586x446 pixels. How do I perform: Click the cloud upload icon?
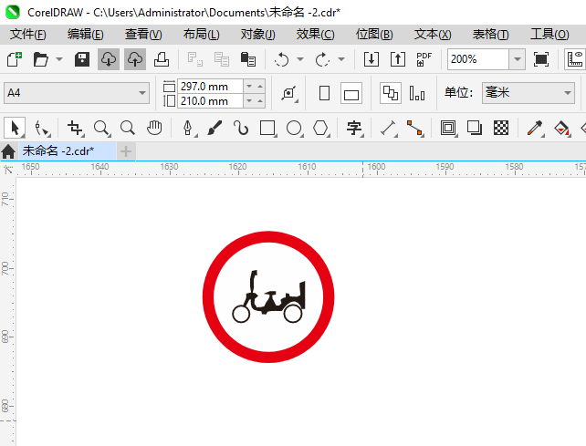pyautogui.click(x=135, y=59)
